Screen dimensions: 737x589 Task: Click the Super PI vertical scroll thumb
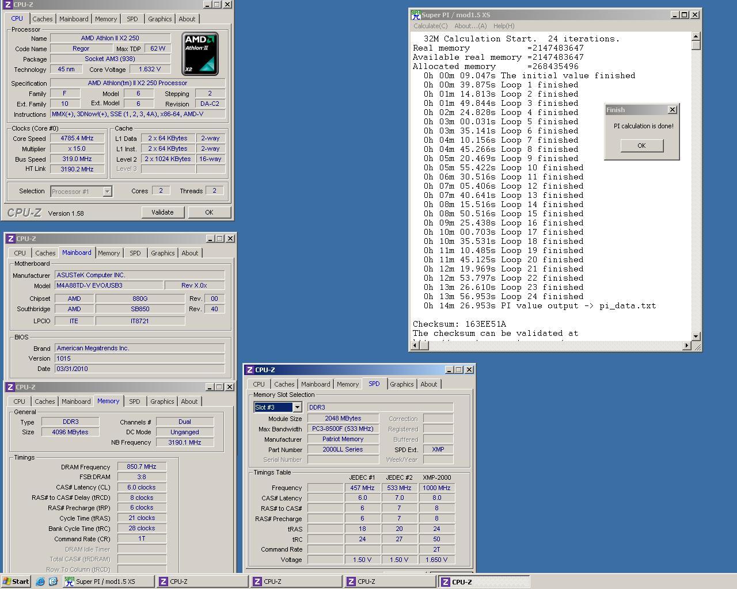[x=696, y=45]
